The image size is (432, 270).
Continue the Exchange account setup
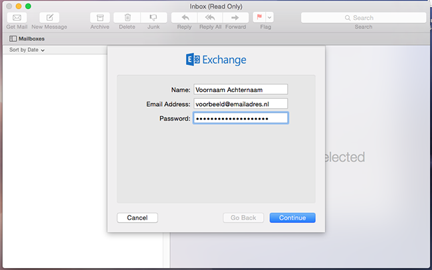point(292,218)
